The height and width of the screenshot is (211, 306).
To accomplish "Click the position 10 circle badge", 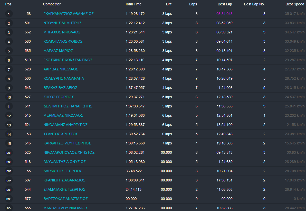I will coord(9,97).
